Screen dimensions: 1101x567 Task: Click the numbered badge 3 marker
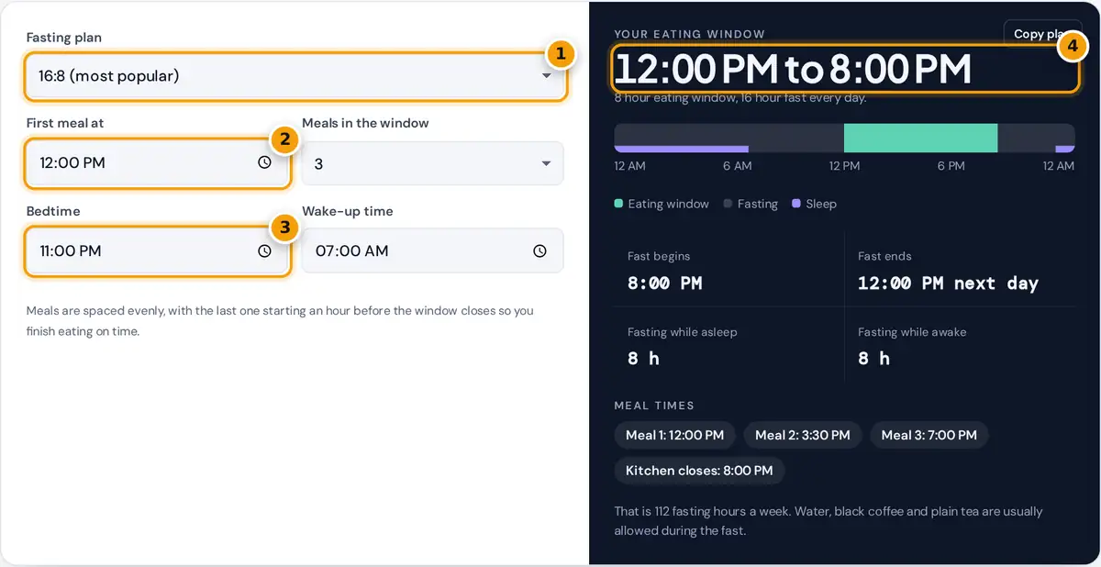click(284, 228)
